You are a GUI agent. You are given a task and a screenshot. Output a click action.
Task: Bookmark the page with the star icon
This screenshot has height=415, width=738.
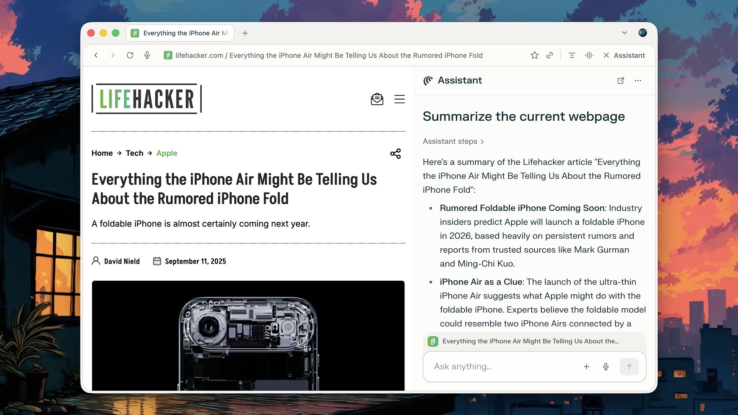pyautogui.click(x=534, y=55)
